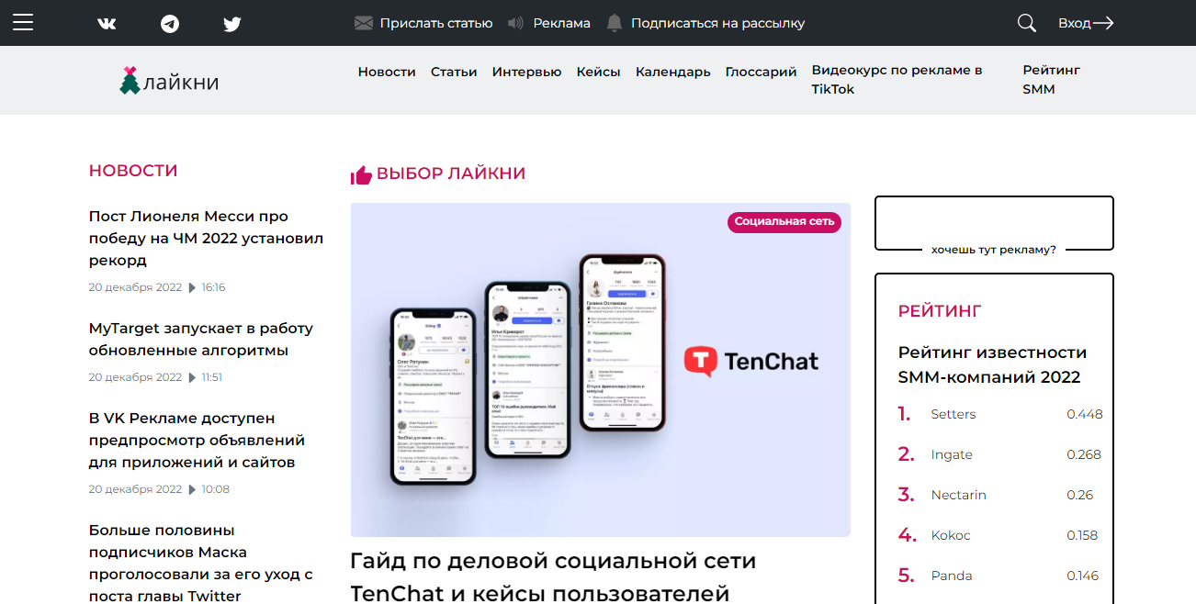This screenshot has height=604, width=1196.
Task: Click the bell subscription icon
Action: (615, 23)
